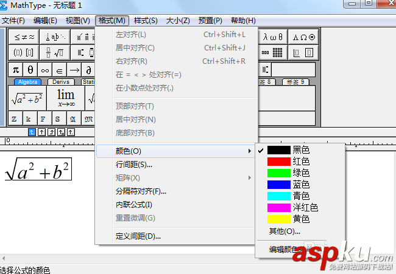Switch to the Derivs tab
This screenshot has height=274, width=396.
[61, 82]
